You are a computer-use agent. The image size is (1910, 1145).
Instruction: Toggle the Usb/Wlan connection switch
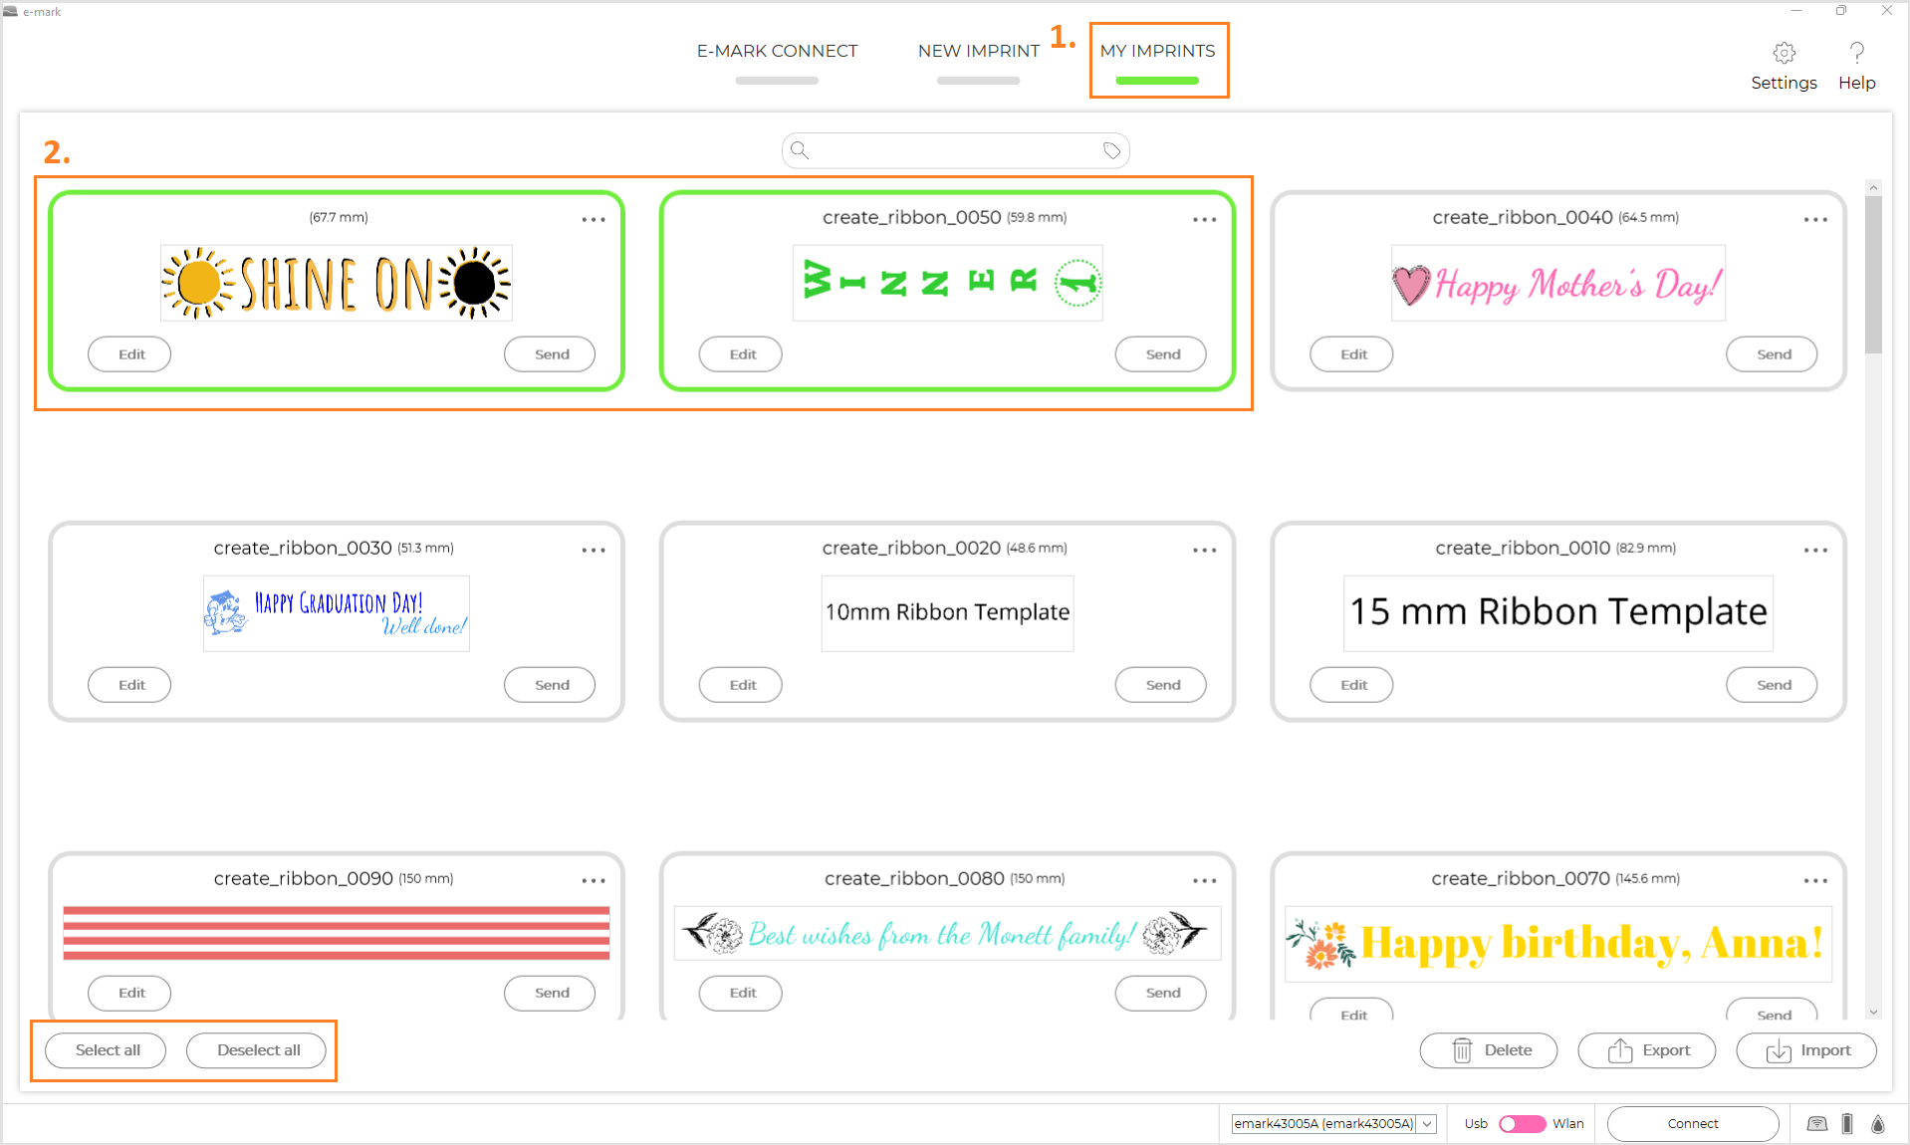(1522, 1124)
